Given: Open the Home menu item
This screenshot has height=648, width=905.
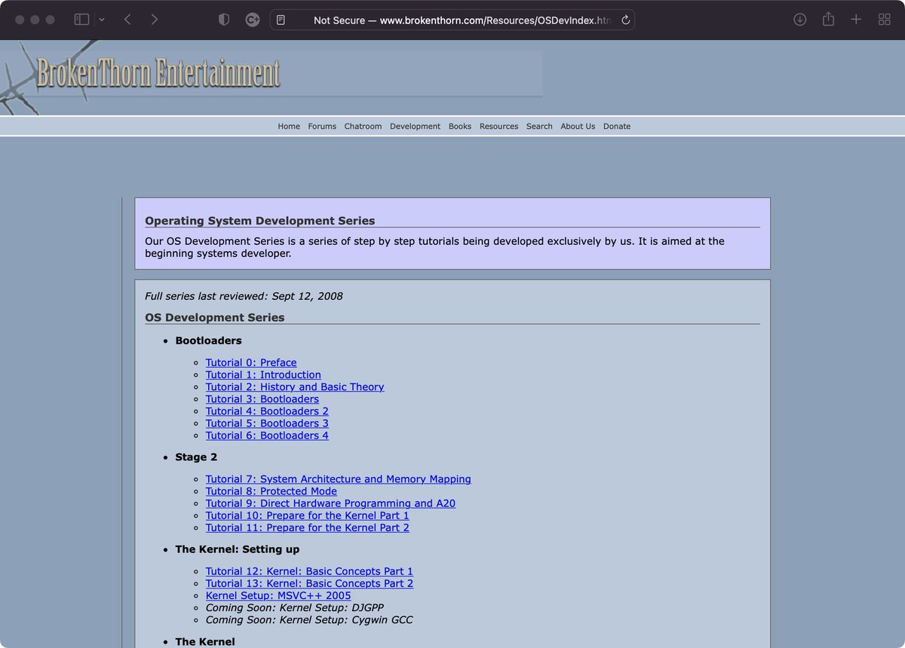Looking at the screenshot, I should pyautogui.click(x=289, y=127).
